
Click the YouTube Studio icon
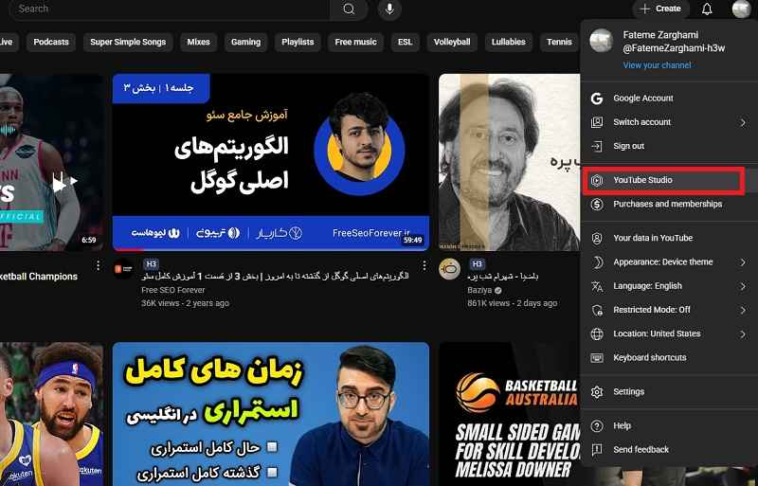(597, 180)
